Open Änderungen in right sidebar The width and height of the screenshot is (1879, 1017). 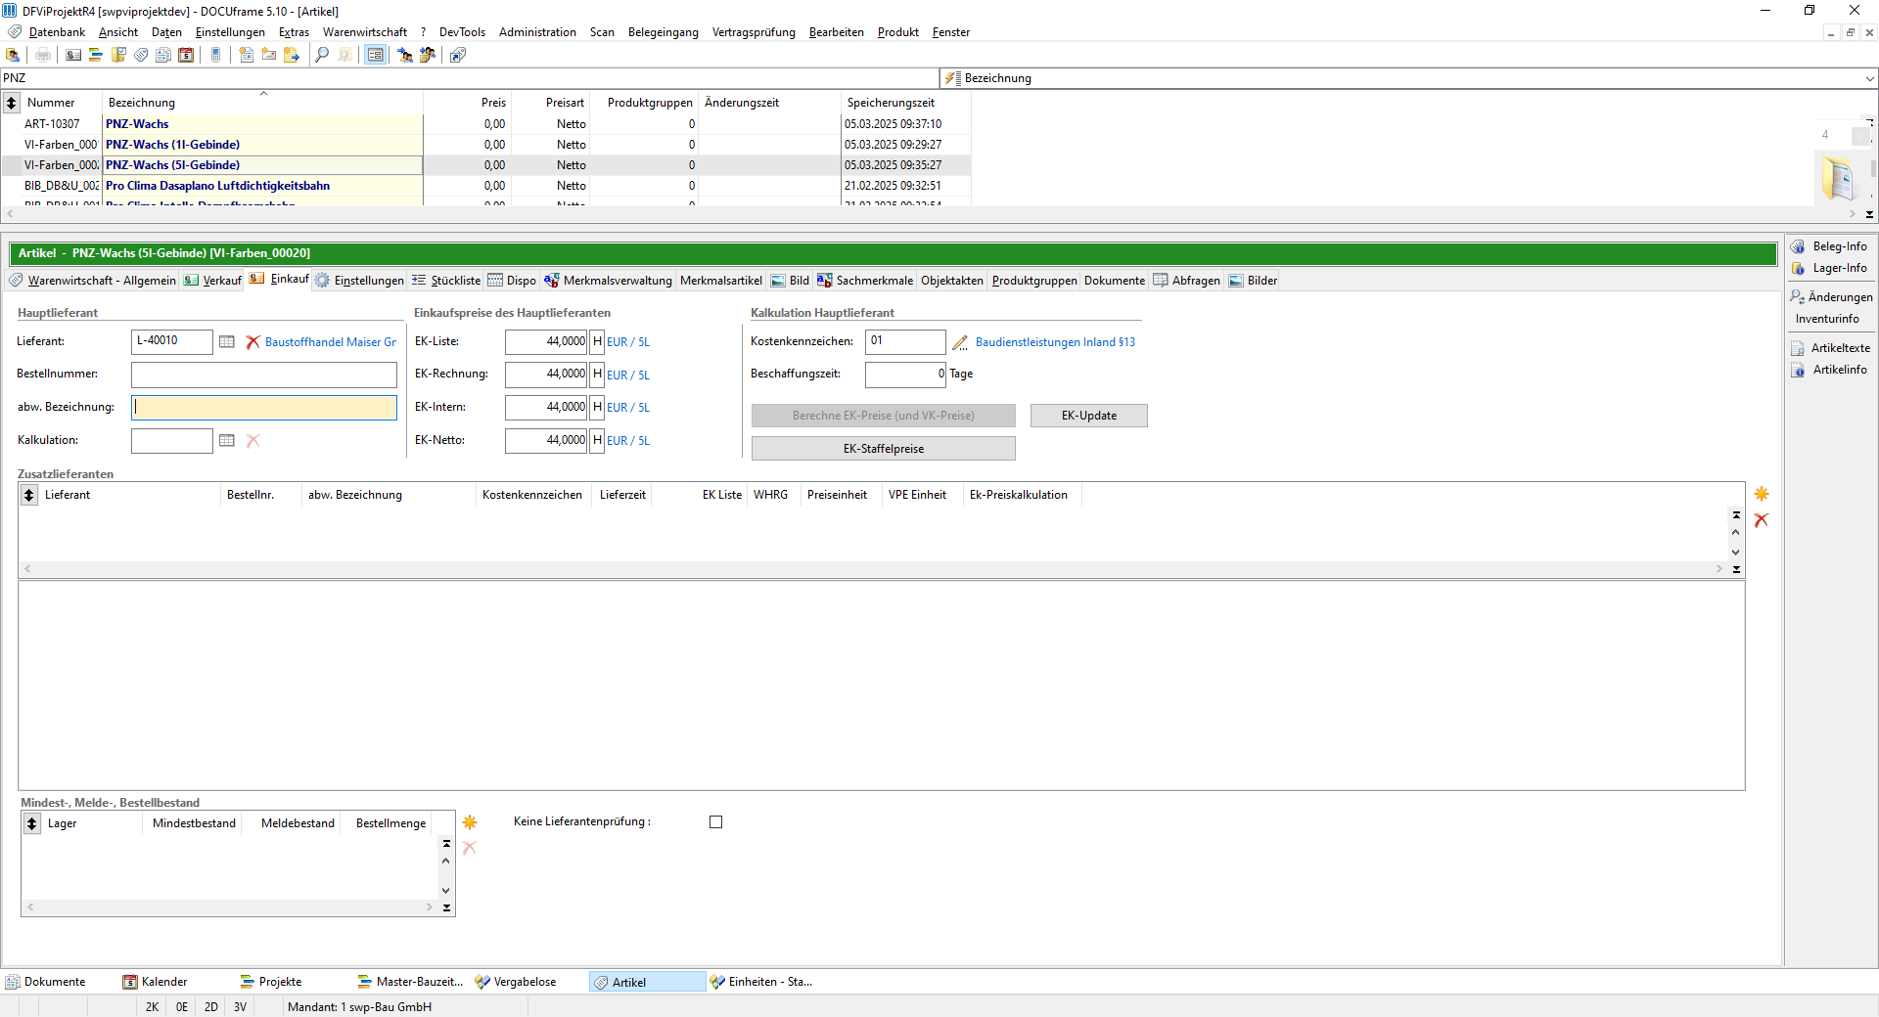pos(1832,297)
